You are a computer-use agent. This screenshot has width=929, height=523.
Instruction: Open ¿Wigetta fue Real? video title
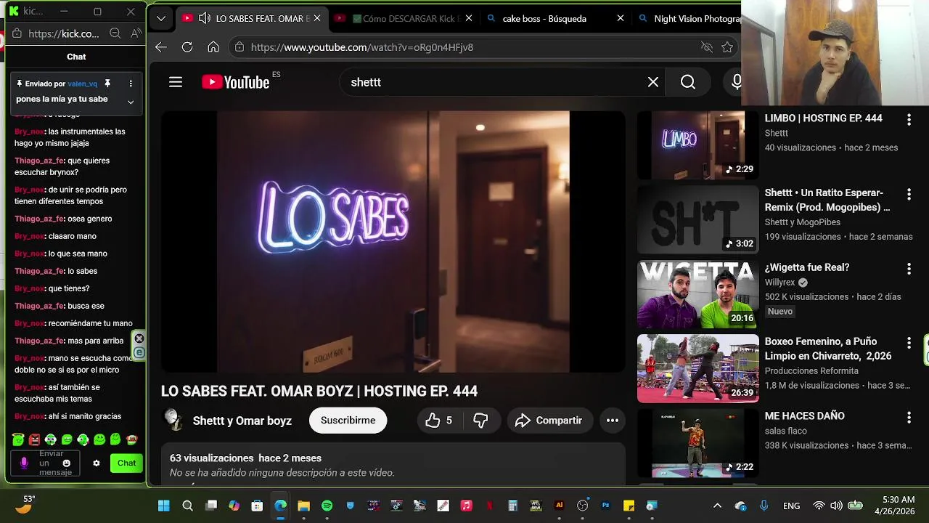click(807, 267)
